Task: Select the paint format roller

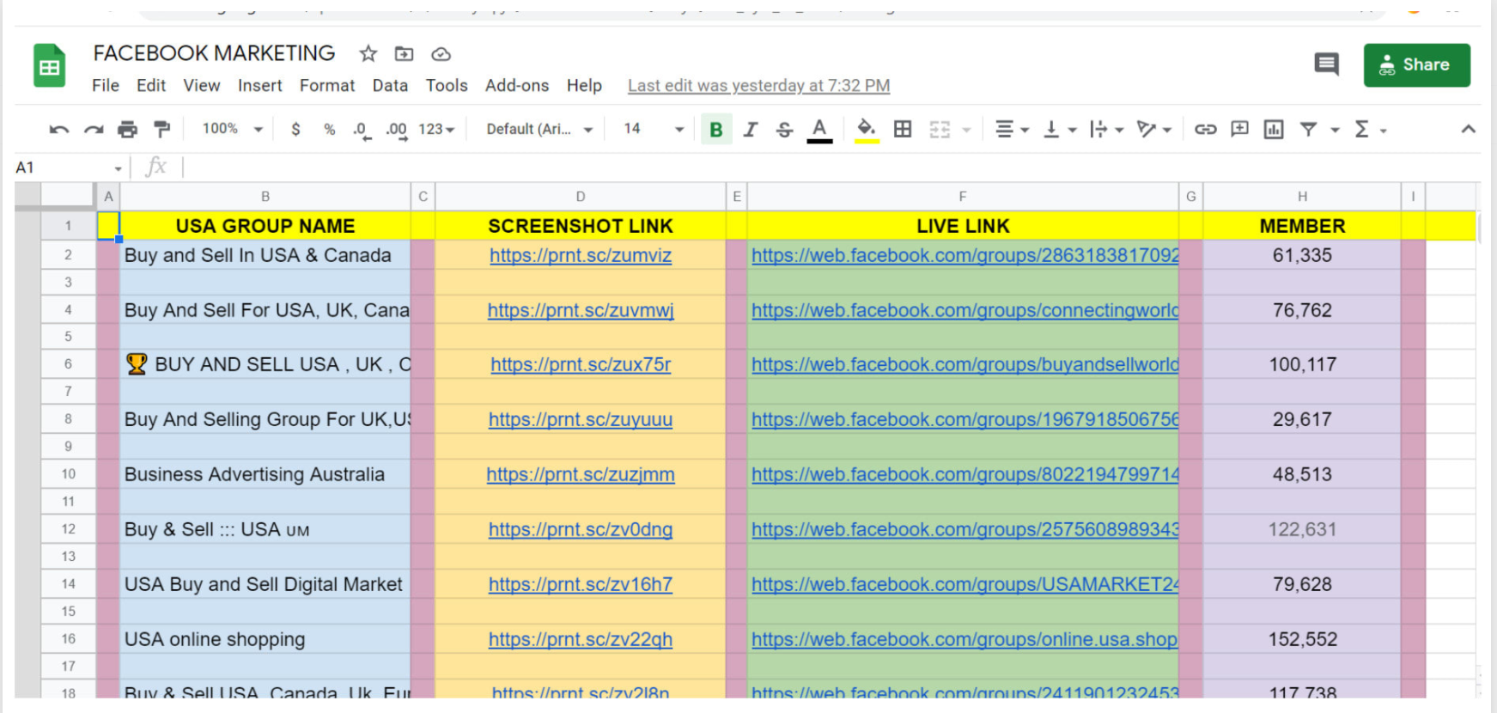Action: point(161,130)
